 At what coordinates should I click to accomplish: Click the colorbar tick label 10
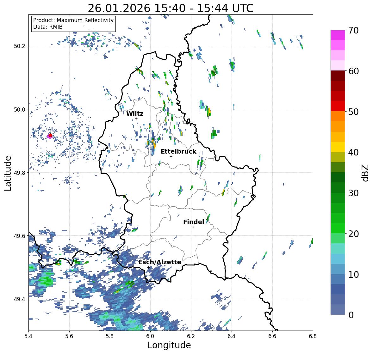(353, 274)
